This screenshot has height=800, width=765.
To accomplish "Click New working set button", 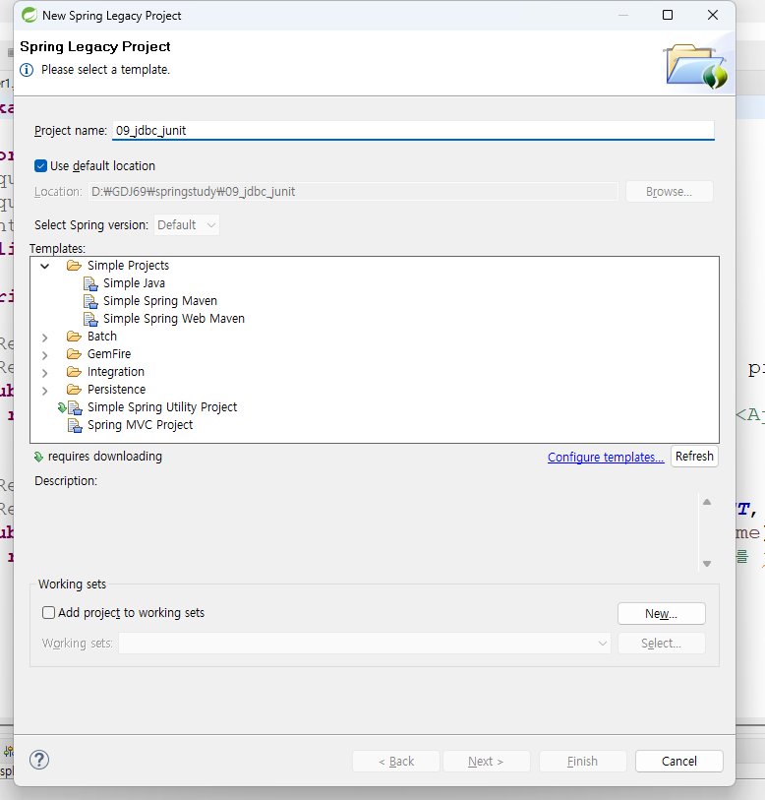I will tap(662, 614).
